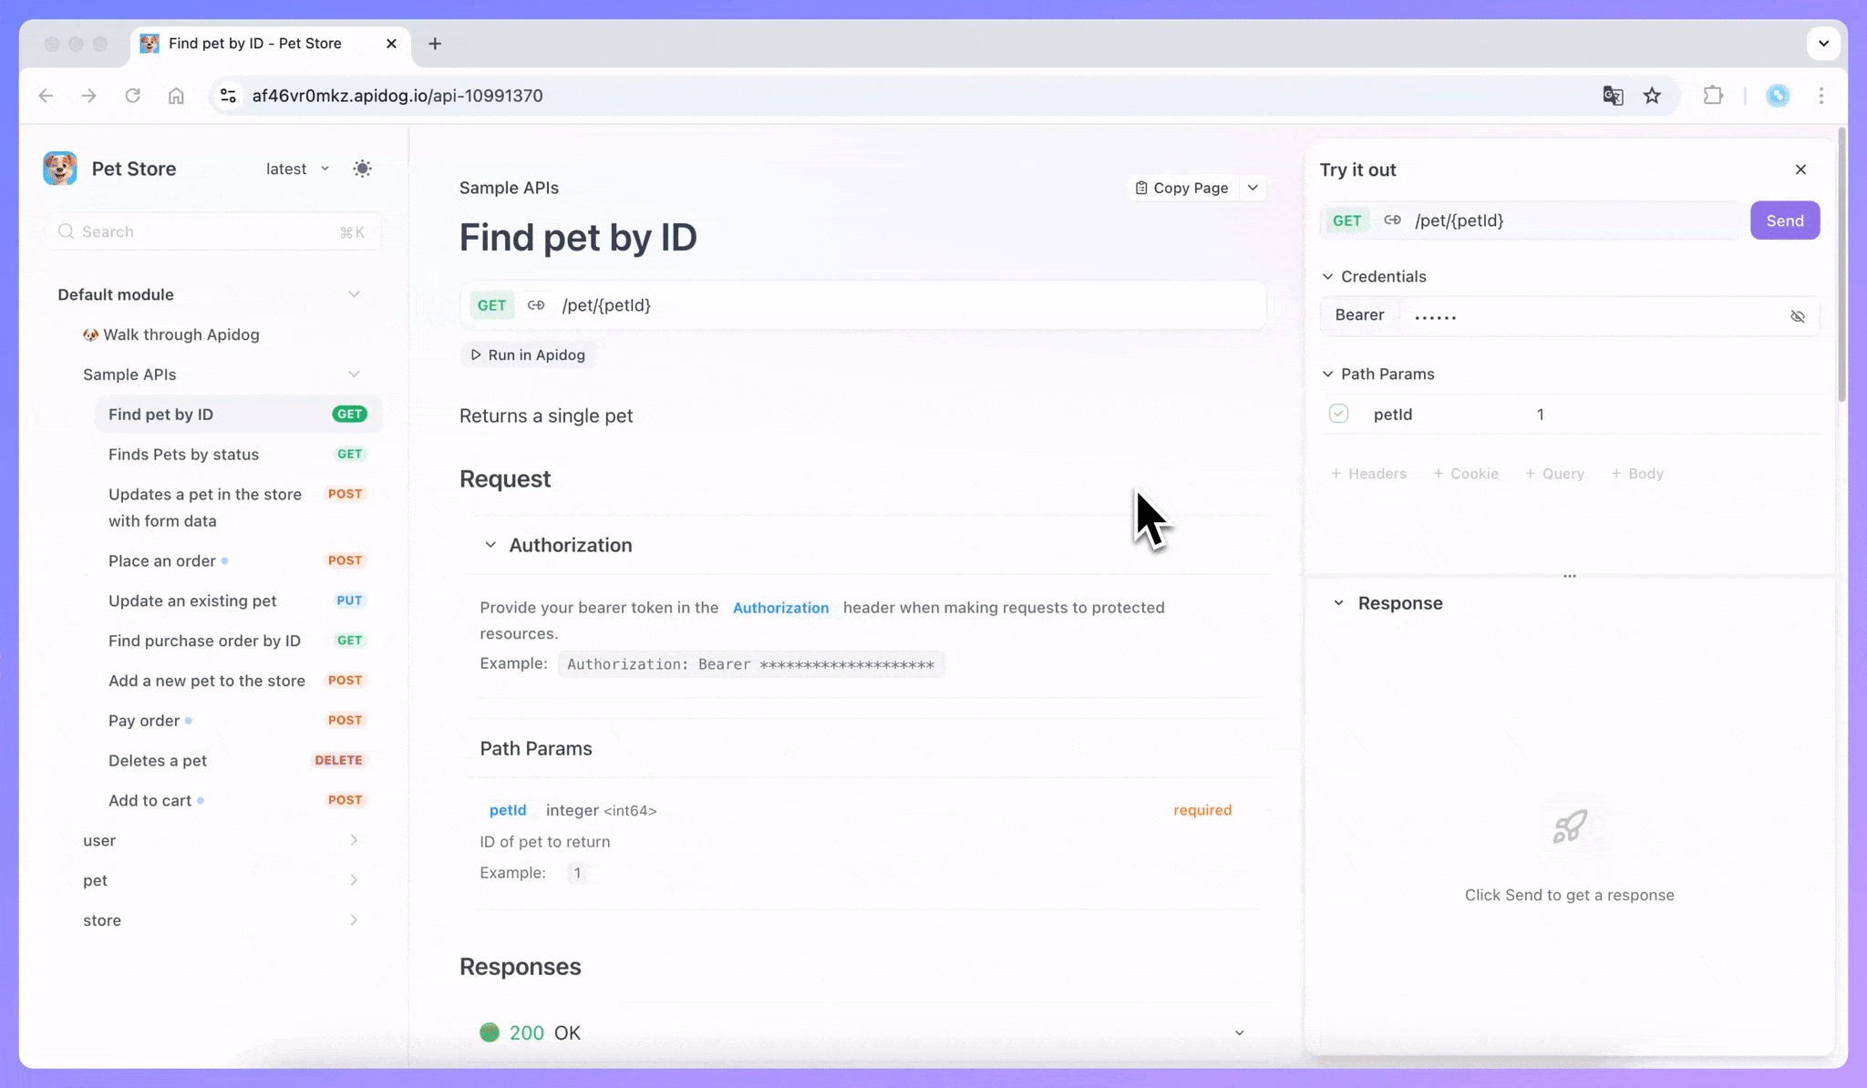This screenshot has height=1088, width=1867.
Task: Click Run in Apidog button
Action: 528,354
